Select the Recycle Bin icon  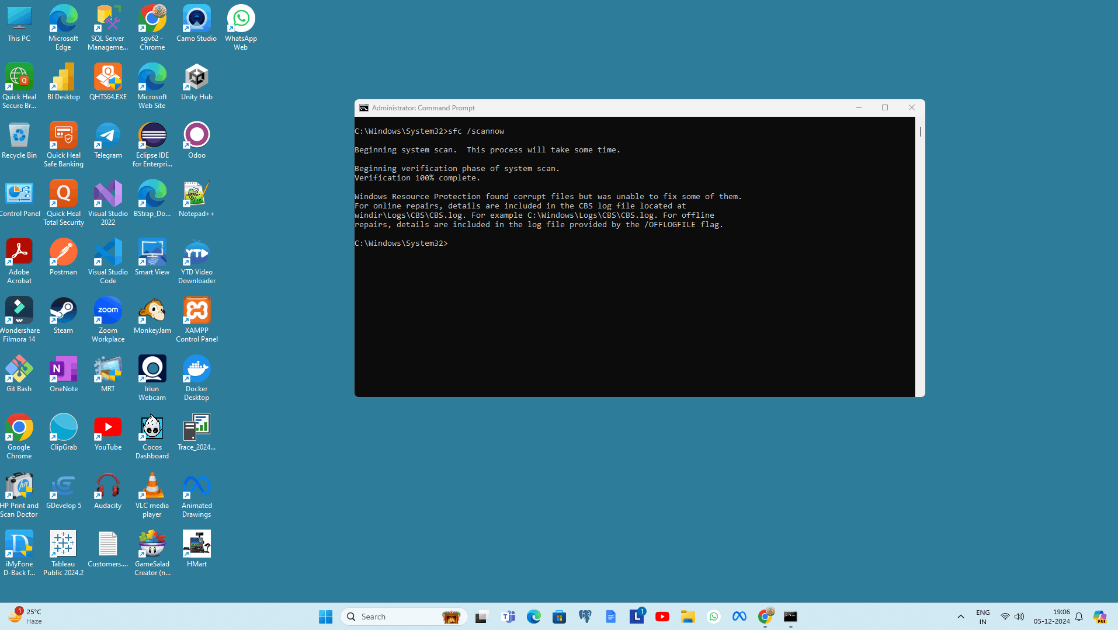19,140
